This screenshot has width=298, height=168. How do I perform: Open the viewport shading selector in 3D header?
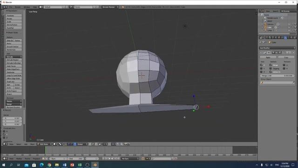pos(55,144)
